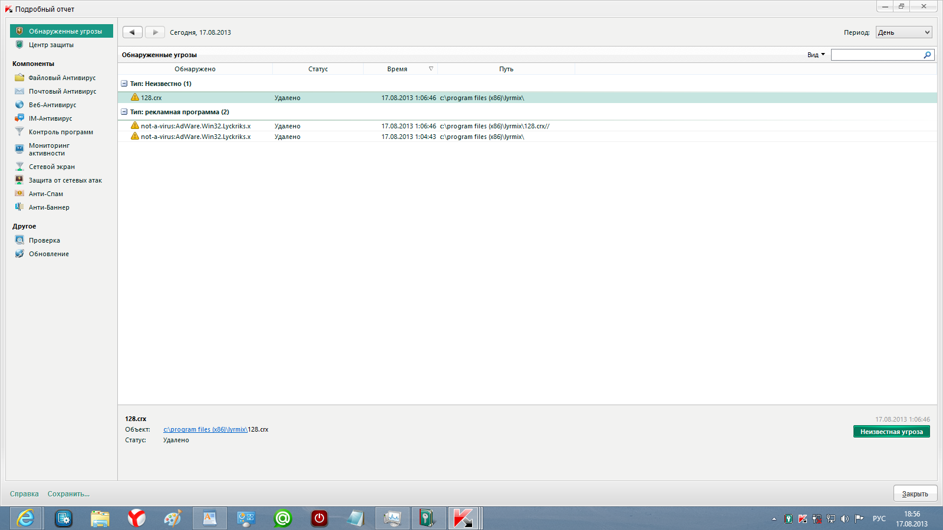The height and width of the screenshot is (530, 943).
Task: Go to the previous day with back arrow
Action: [x=132, y=32]
